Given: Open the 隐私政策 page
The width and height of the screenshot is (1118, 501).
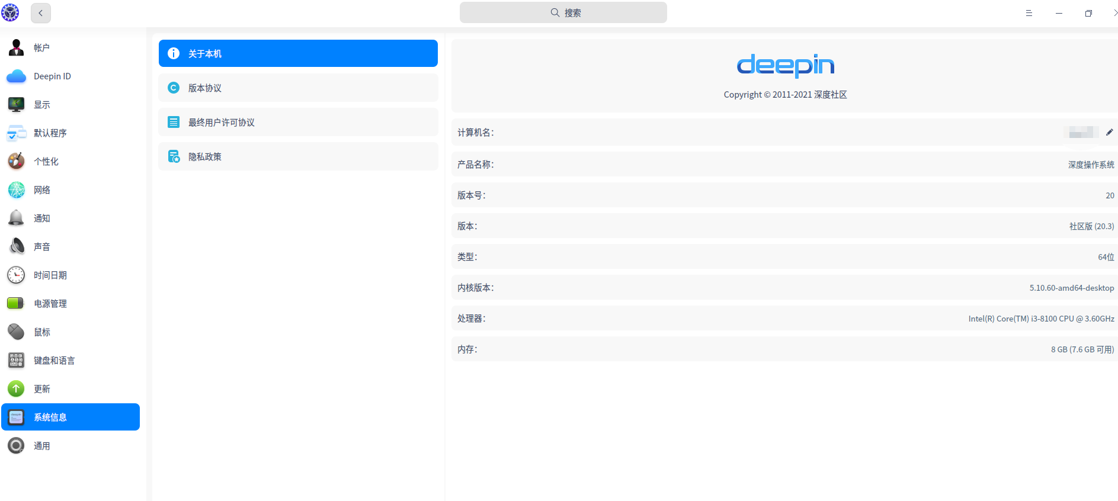Looking at the screenshot, I should click(298, 156).
